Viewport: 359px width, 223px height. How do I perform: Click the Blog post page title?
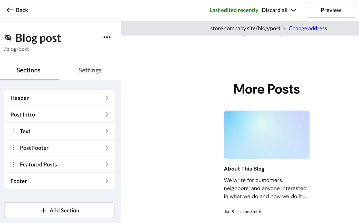[x=38, y=38]
